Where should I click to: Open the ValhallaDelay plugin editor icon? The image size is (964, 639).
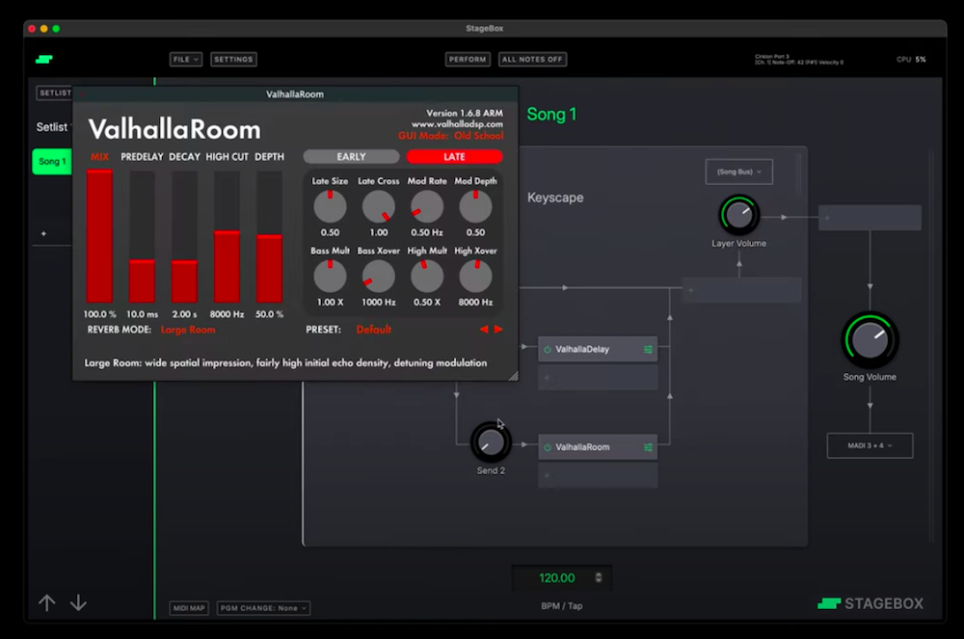(648, 349)
